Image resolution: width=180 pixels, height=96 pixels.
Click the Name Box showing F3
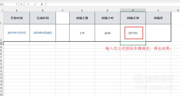[x=8, y=4]
